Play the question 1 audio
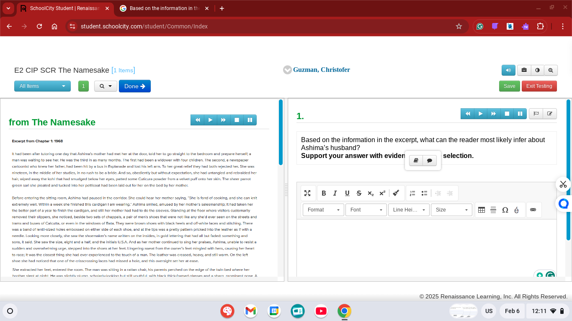This screenshot has width=572, height=321. point(480,114)
